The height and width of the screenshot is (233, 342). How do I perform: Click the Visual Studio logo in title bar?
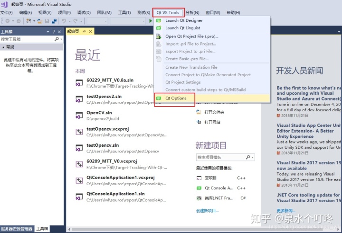(x=4, y=4)
